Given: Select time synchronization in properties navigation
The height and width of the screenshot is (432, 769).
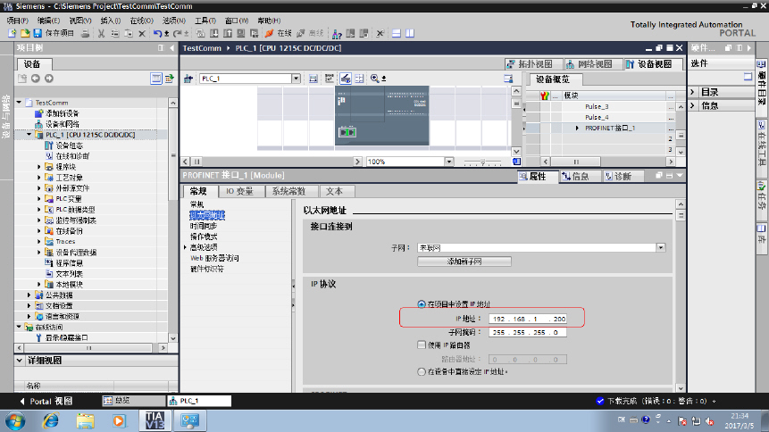Looking at the screenshot, I should pos(204,226).
